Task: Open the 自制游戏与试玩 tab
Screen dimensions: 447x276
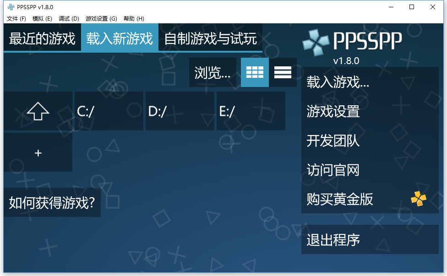Action: [210, 39]
